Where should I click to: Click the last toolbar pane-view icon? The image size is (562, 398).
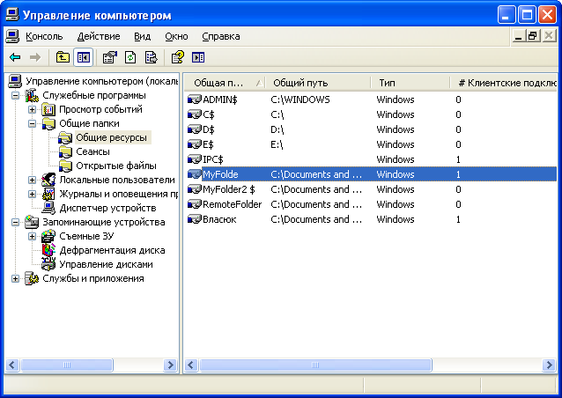tap(198, 57)
